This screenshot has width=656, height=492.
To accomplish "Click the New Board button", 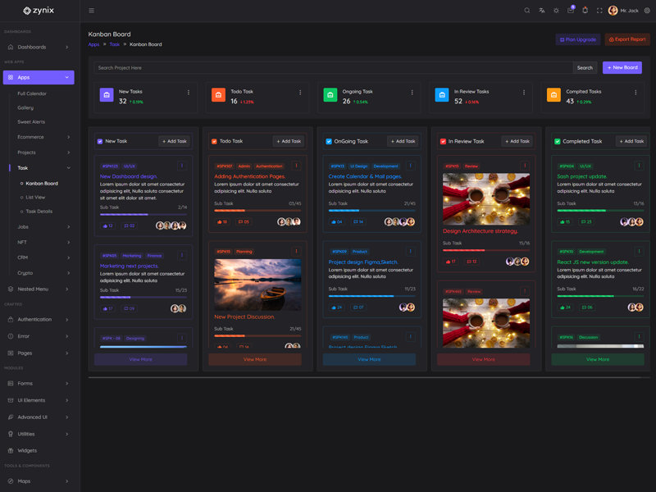I will coord(622,68).
